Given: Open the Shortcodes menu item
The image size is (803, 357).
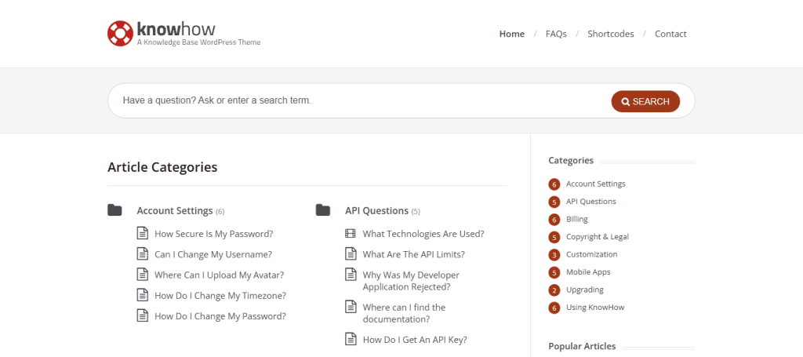Looking at the screenshot, I should 610,34.
